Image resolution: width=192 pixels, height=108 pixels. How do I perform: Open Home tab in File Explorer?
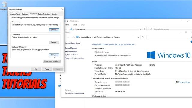click(67, 25)
